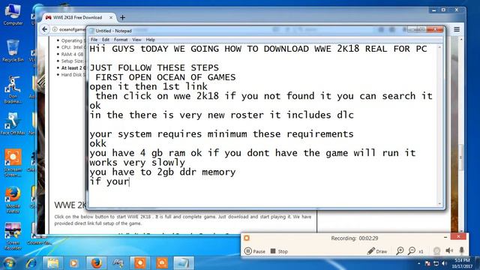This screenshot has height=270, width=480.
Task: Open the Notepad View menu
Action: click(136, 40)
